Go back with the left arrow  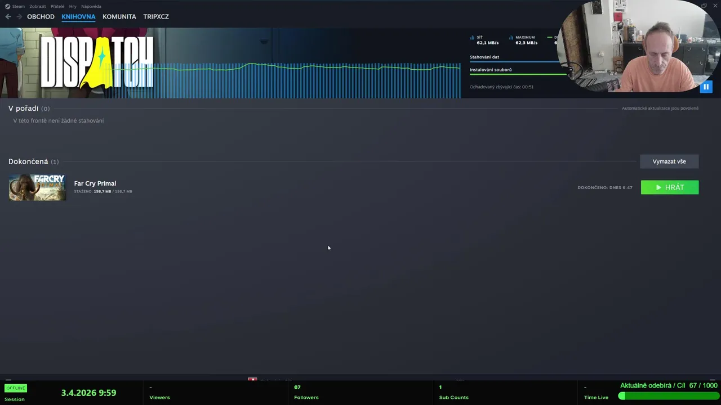(8, 16)
